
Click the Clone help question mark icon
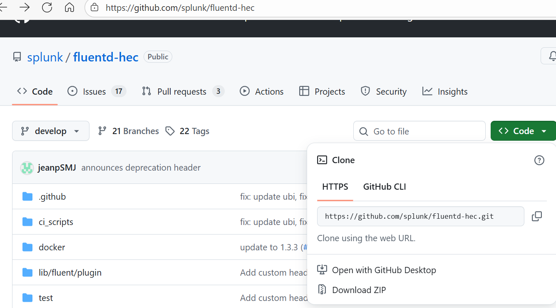(x=539, y=160)
